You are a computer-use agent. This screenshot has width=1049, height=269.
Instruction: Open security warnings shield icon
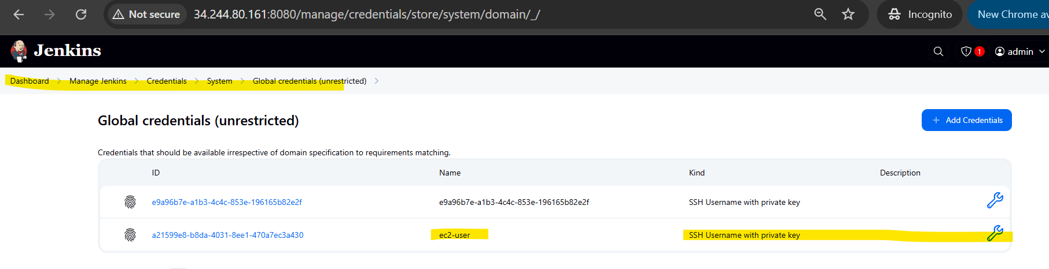[x=966, y=51]
